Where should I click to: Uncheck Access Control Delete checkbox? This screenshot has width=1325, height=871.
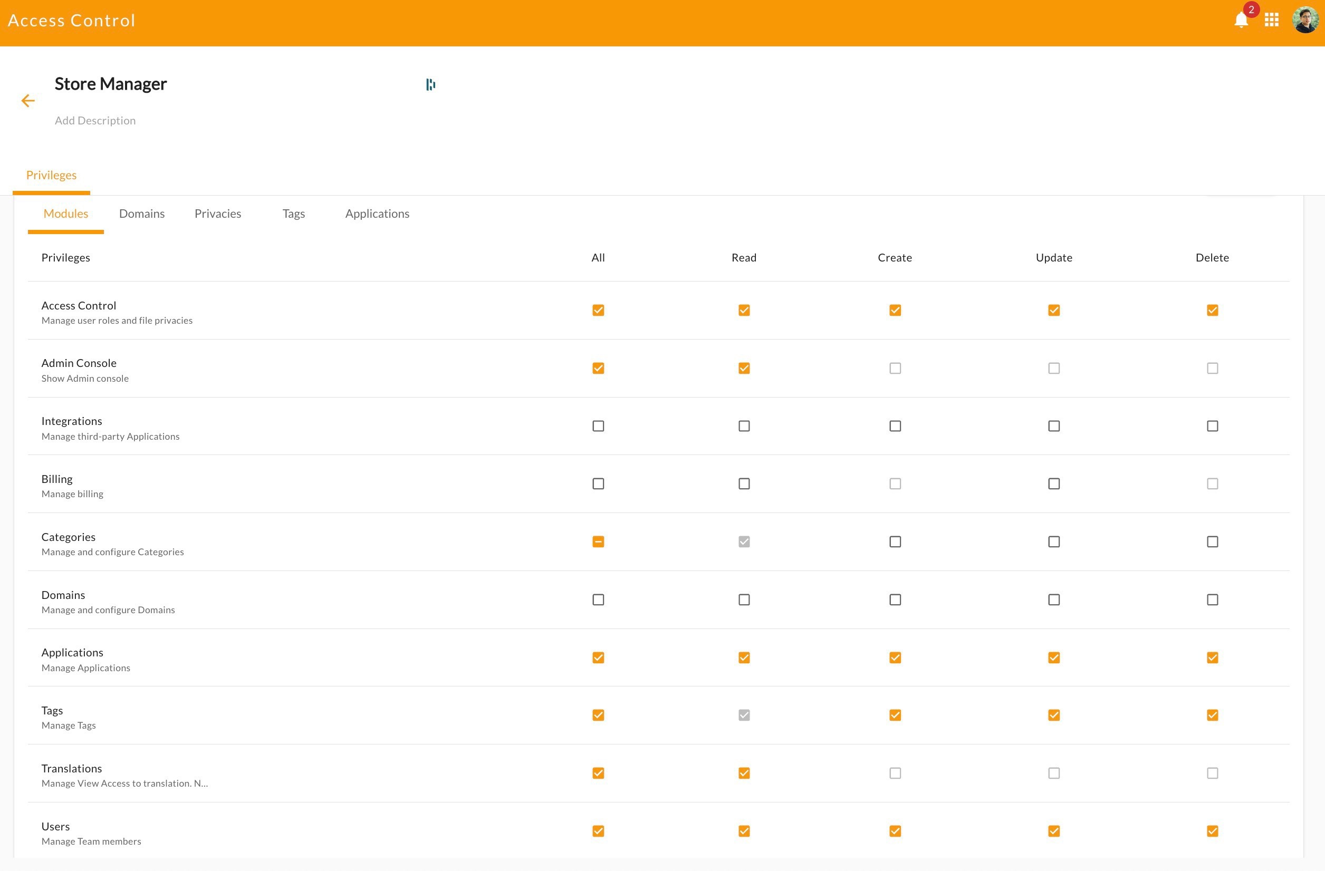tap(1212, 310)
